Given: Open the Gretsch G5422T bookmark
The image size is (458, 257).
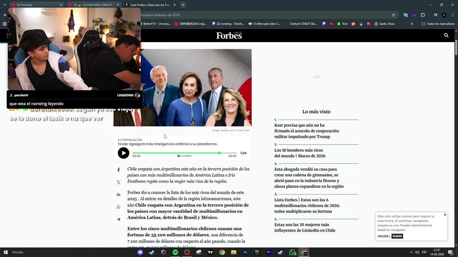Looking at the screenshot, I should pyautogui.click(x=301, y=24).
